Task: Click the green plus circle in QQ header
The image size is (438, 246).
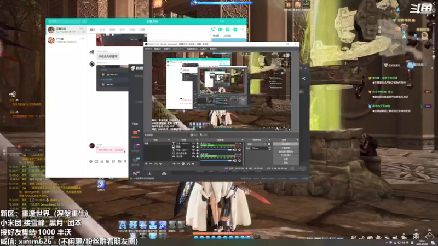Action: [x=235, y=30]
